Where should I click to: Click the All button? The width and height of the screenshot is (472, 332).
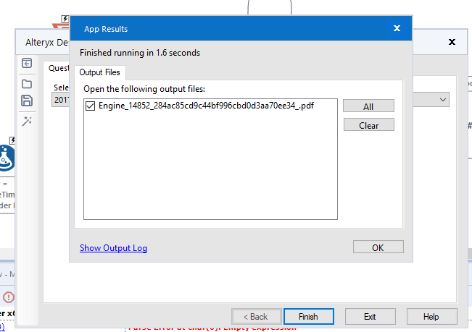pos(368,106)
